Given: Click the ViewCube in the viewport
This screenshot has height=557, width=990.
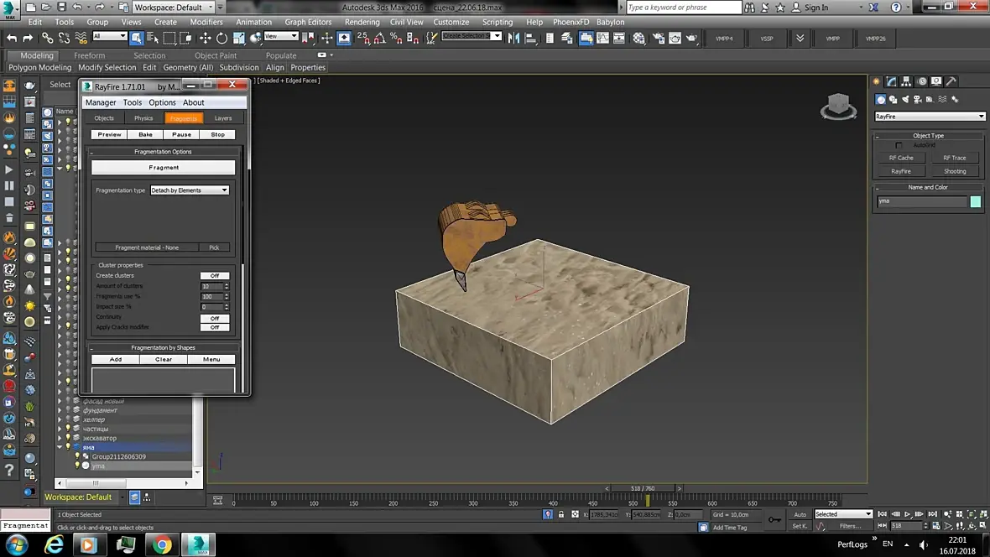Looking at the screenshot, I should [x=838, y=106].
